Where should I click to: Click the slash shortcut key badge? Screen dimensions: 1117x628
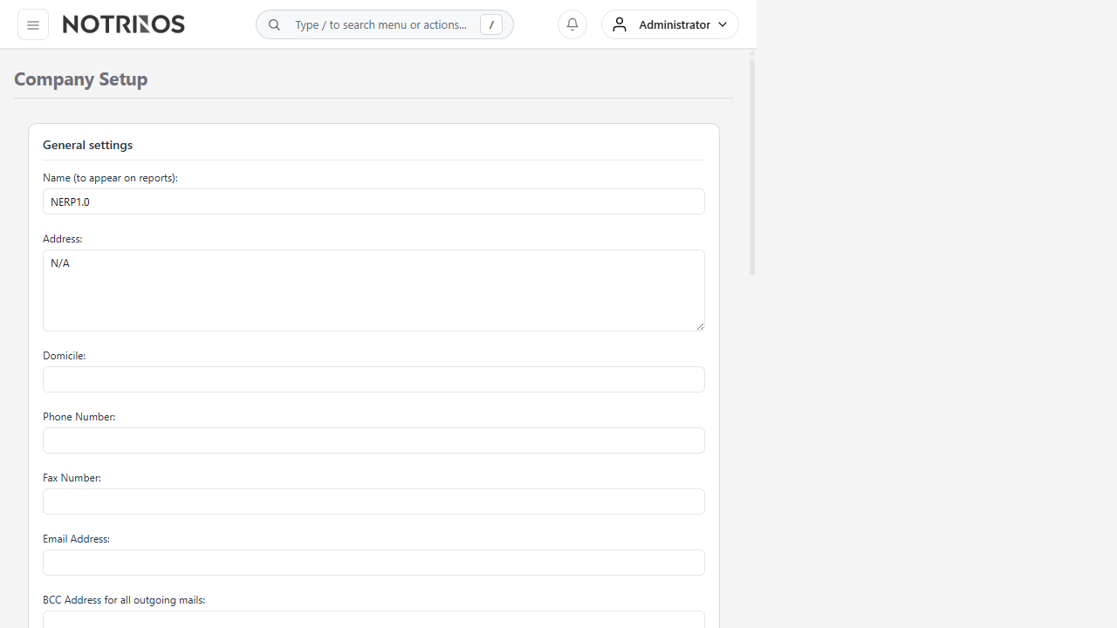tap(491, 25)
